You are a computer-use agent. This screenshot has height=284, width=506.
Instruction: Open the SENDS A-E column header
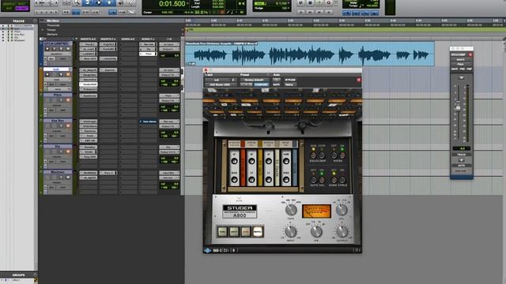point(128,39)
